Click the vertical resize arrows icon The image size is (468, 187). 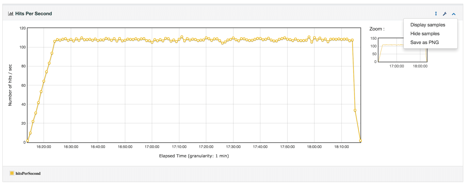coord(436,14)
